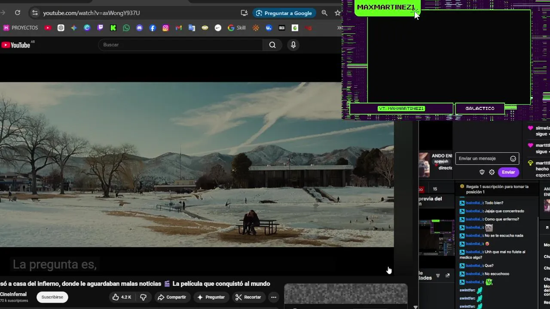Click the Compartir share button
Viewport: 550px width, 309px height.
(171, 297)
